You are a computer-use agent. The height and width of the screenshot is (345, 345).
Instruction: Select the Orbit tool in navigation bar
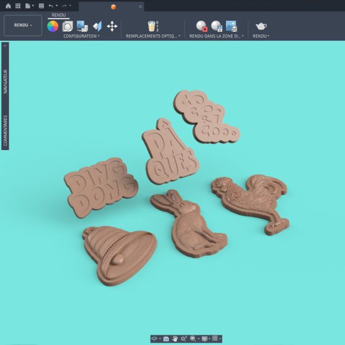(154, 339)
